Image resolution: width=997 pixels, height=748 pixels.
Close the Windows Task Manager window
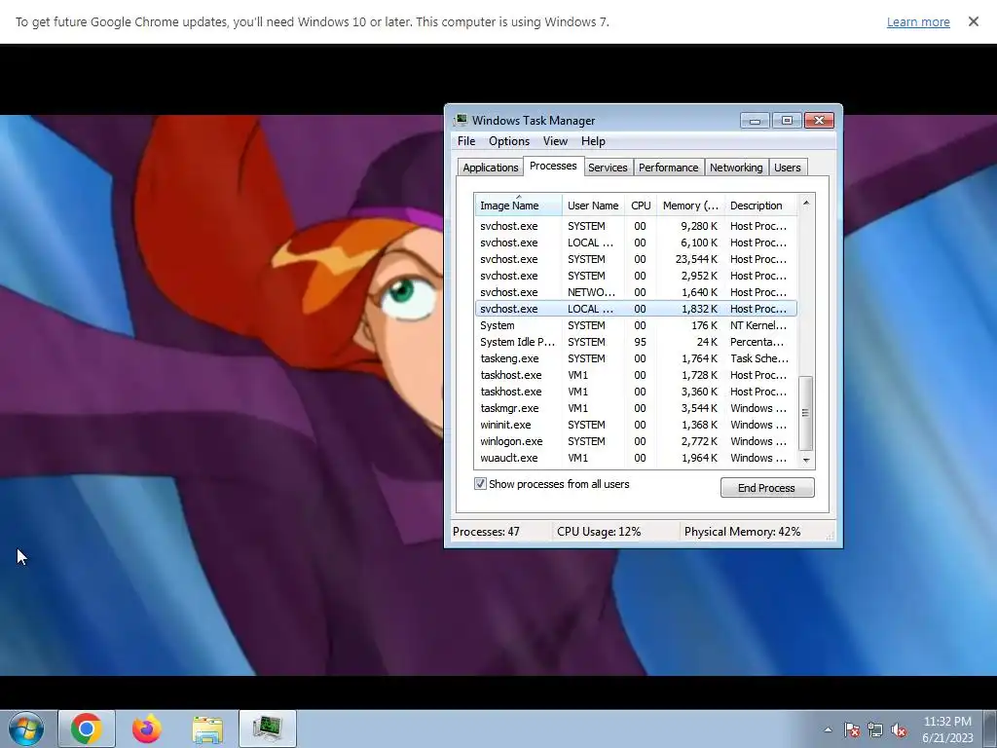(x=819, y=120)
